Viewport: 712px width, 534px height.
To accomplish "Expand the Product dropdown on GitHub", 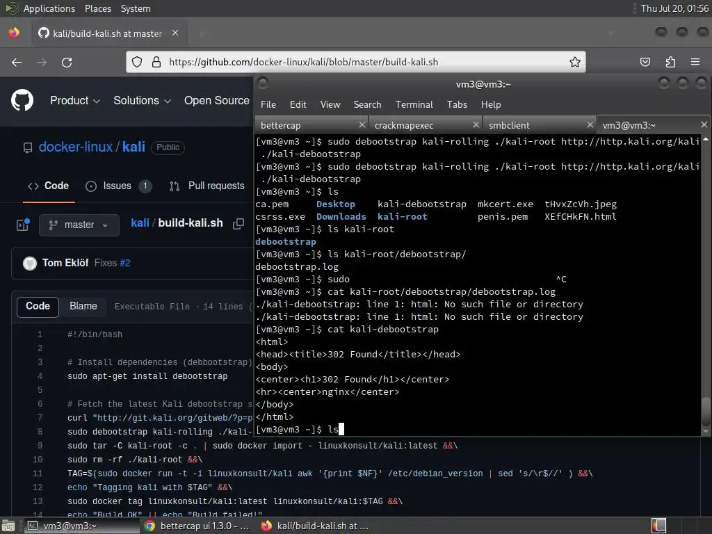I will tap(75, 100).
